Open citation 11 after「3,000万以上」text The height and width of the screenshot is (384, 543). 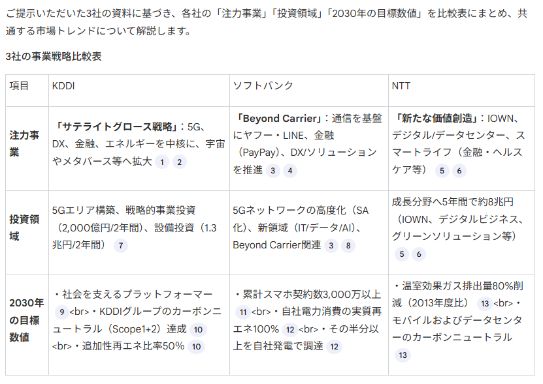pos(243,312)
